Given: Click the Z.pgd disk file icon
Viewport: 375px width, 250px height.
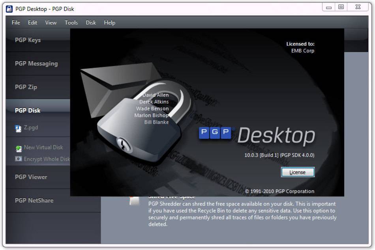Looking at the screenshot, I should click(x=18, y=128).
